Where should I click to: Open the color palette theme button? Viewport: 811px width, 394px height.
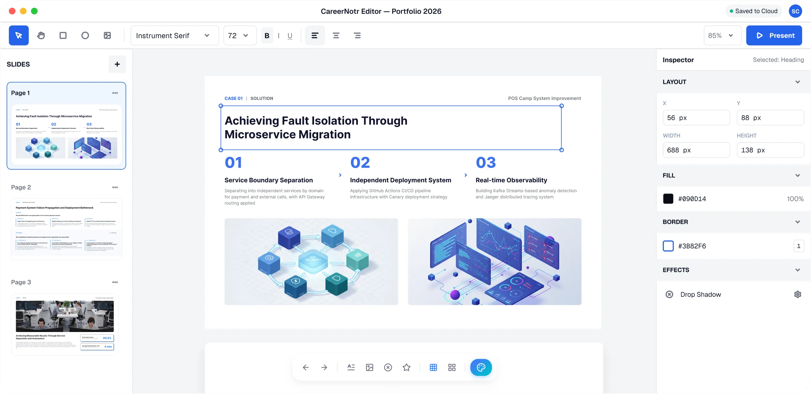pos(481,367)
